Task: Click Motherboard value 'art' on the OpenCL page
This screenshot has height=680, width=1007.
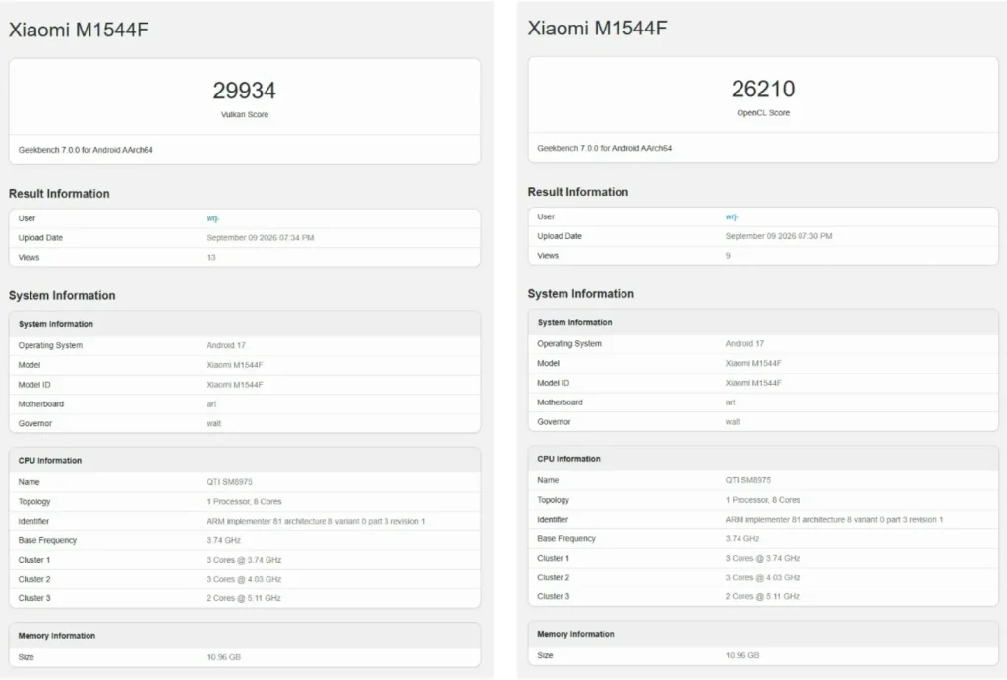Action: pyautogui.click(x=731, y=402)
